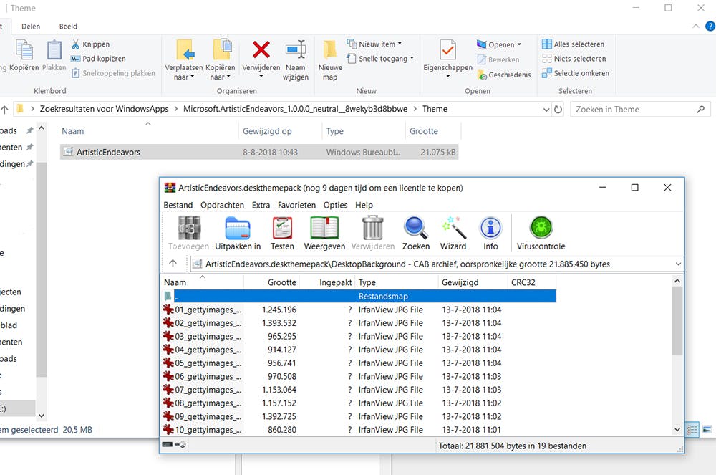Select the 05_gettyimages file row
This screenshot has width=716, height=475.
[208, 363]
